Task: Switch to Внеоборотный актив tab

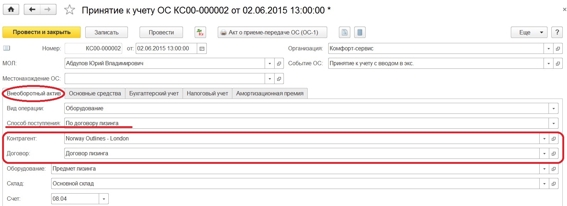Action: tap(34, 94)
